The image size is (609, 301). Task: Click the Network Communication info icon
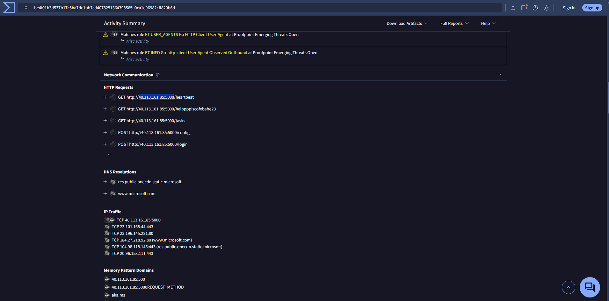(x=158, y=75)
